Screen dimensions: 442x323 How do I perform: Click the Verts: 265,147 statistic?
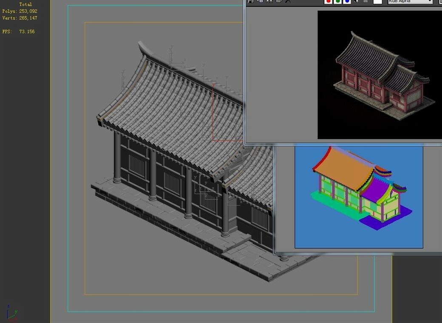(x=20, y=18)
